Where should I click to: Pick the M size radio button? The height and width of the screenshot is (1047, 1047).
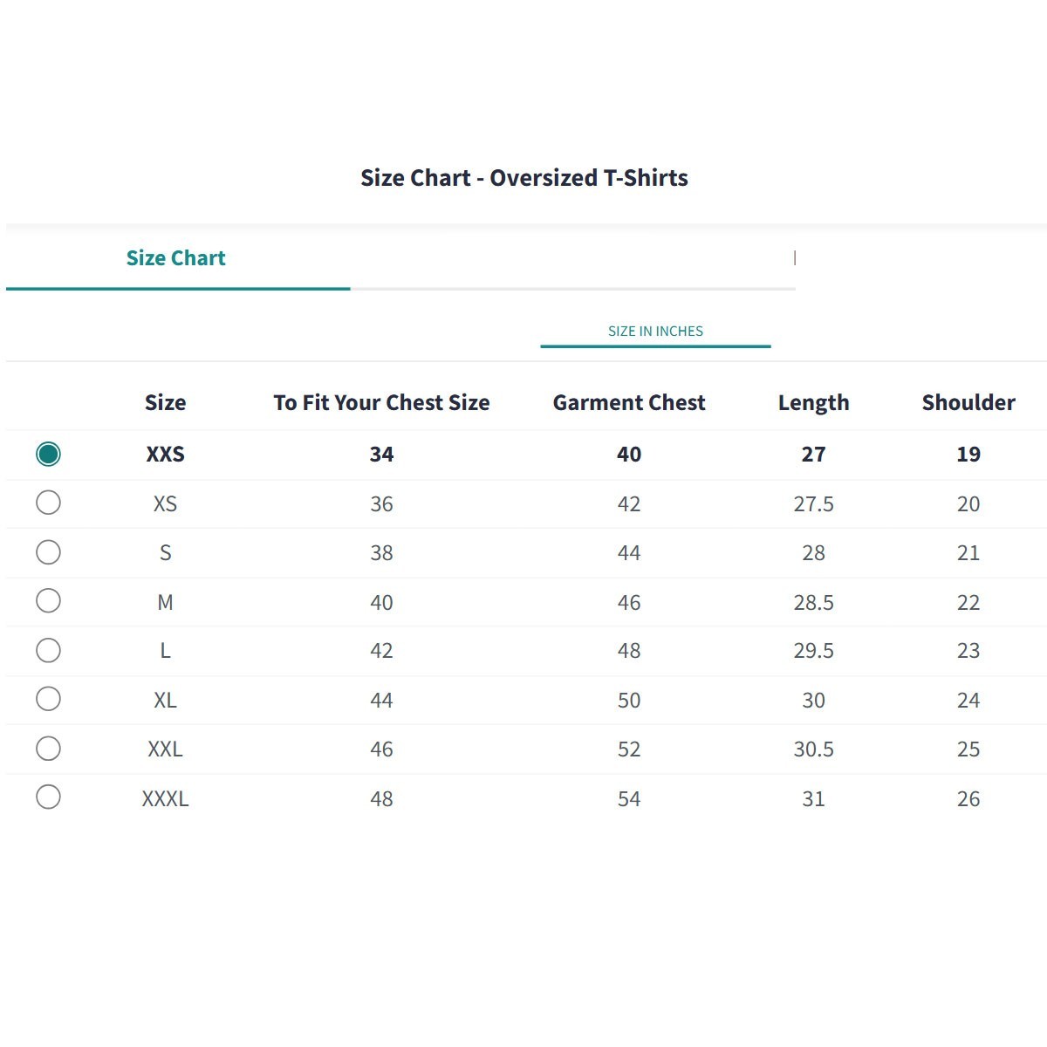[48, 600]
